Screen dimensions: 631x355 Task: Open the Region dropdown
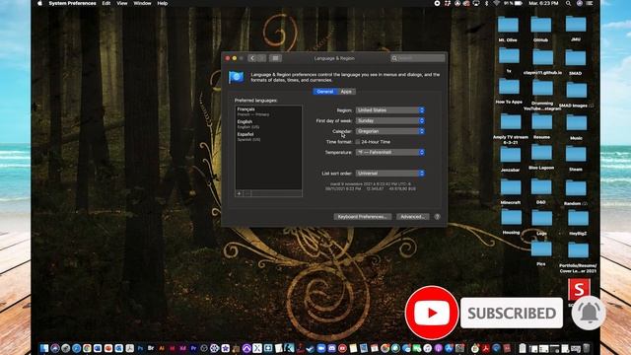(x=390, y=110)
